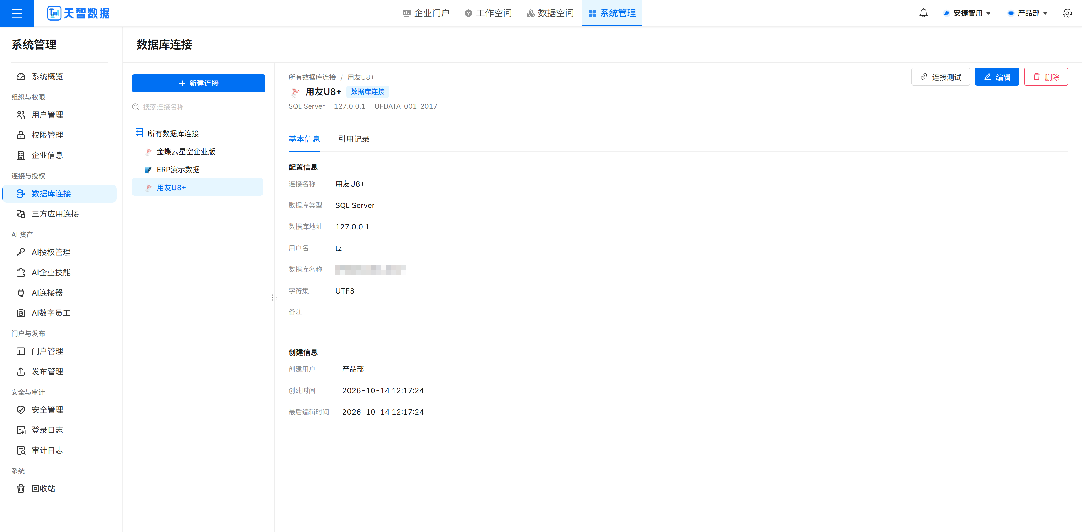The height and width of the screenshot is (532, 1082).
Task: Select 用友U8+ connection in list
Action: pyautogui.click(x=198, y=187)
